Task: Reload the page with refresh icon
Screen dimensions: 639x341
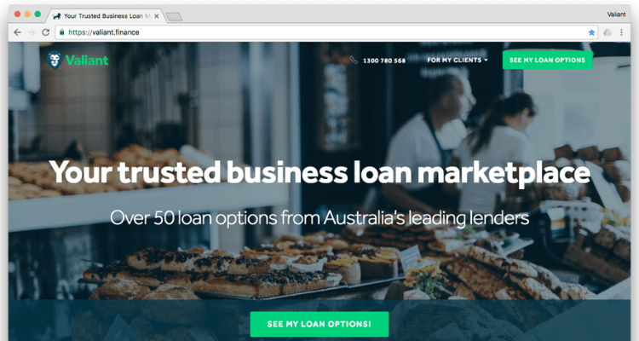Action: coord(46,32)
